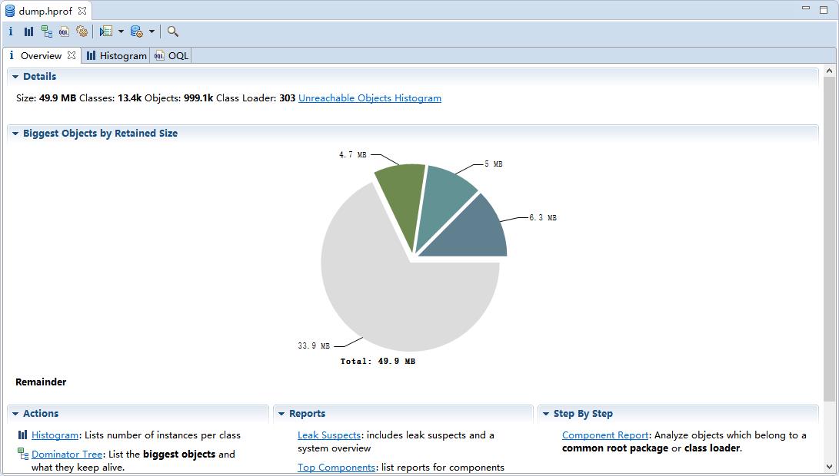Click histogram icon beside Histogram action

pos(22,435)
